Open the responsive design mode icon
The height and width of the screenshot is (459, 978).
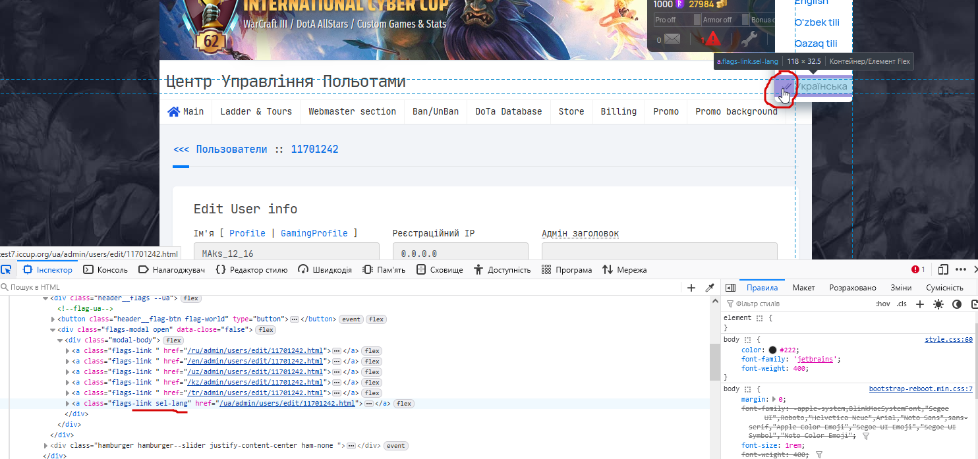(943, 269)
